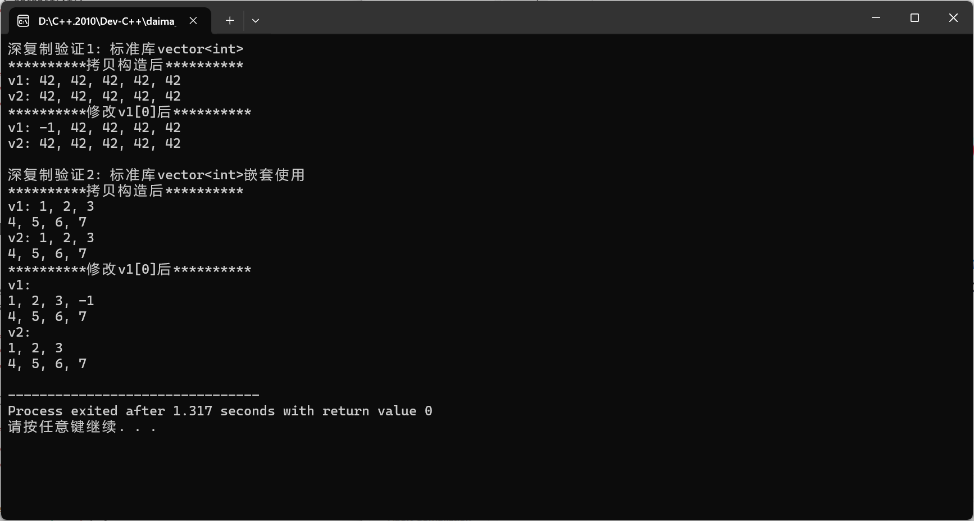Click the standalone 'v1:' label line
The width and height of the screenshot is (974, 521).
pos(19,285)
